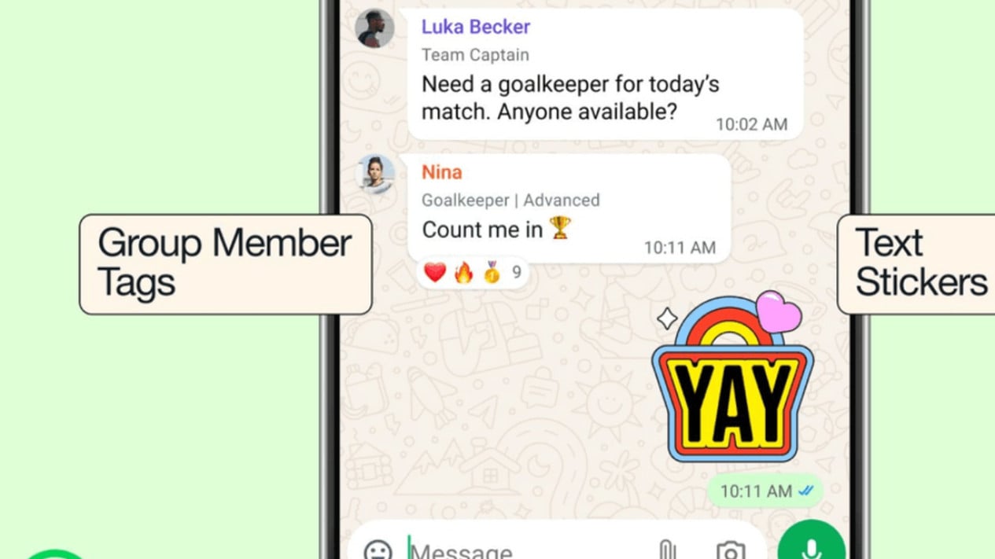Screen dimensions: 995x559
Task: Tap Nina's profile avatar
Action: point(375,172)
